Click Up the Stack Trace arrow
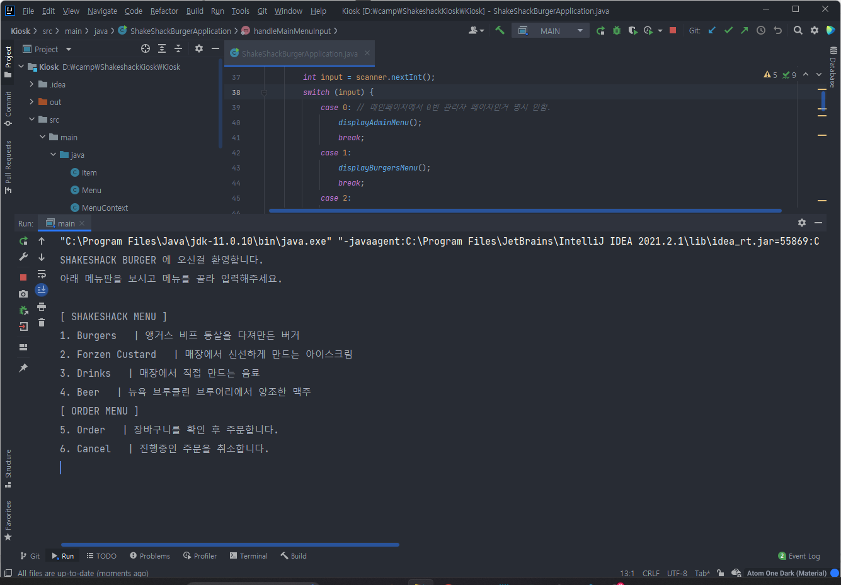841x585 pixels. coord(42,241)
